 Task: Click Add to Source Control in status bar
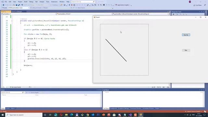click(x=194, y=111)
